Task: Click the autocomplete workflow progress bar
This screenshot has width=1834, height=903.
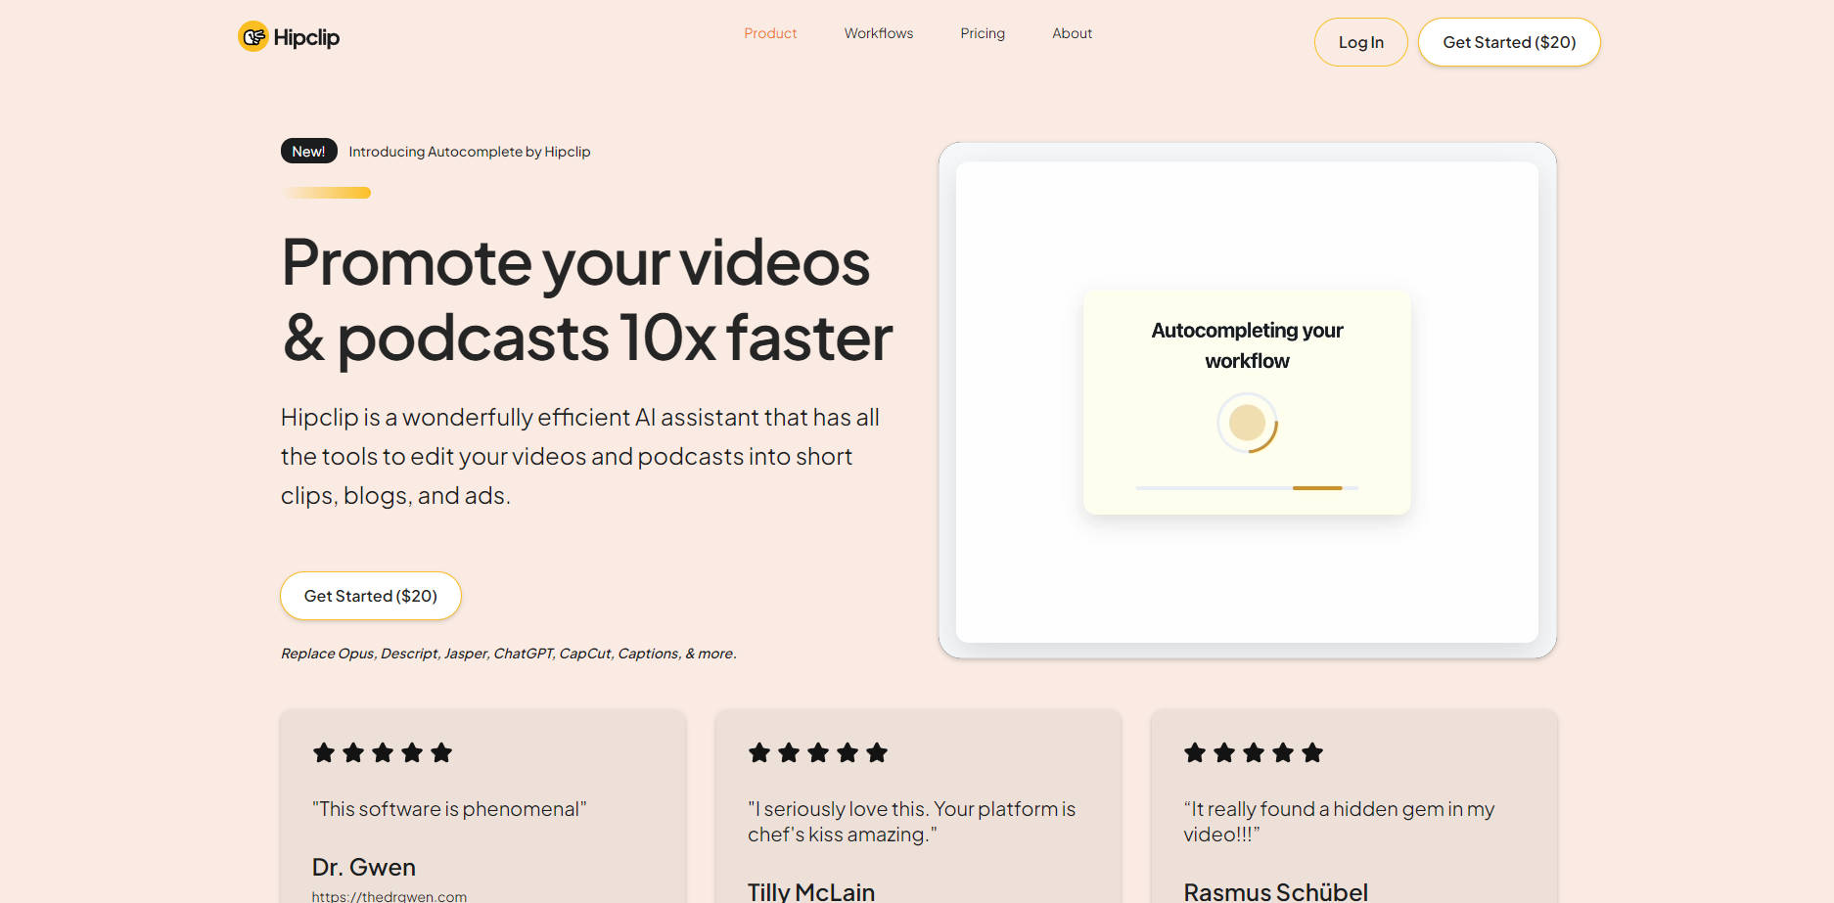Action: pos(1246,487)
